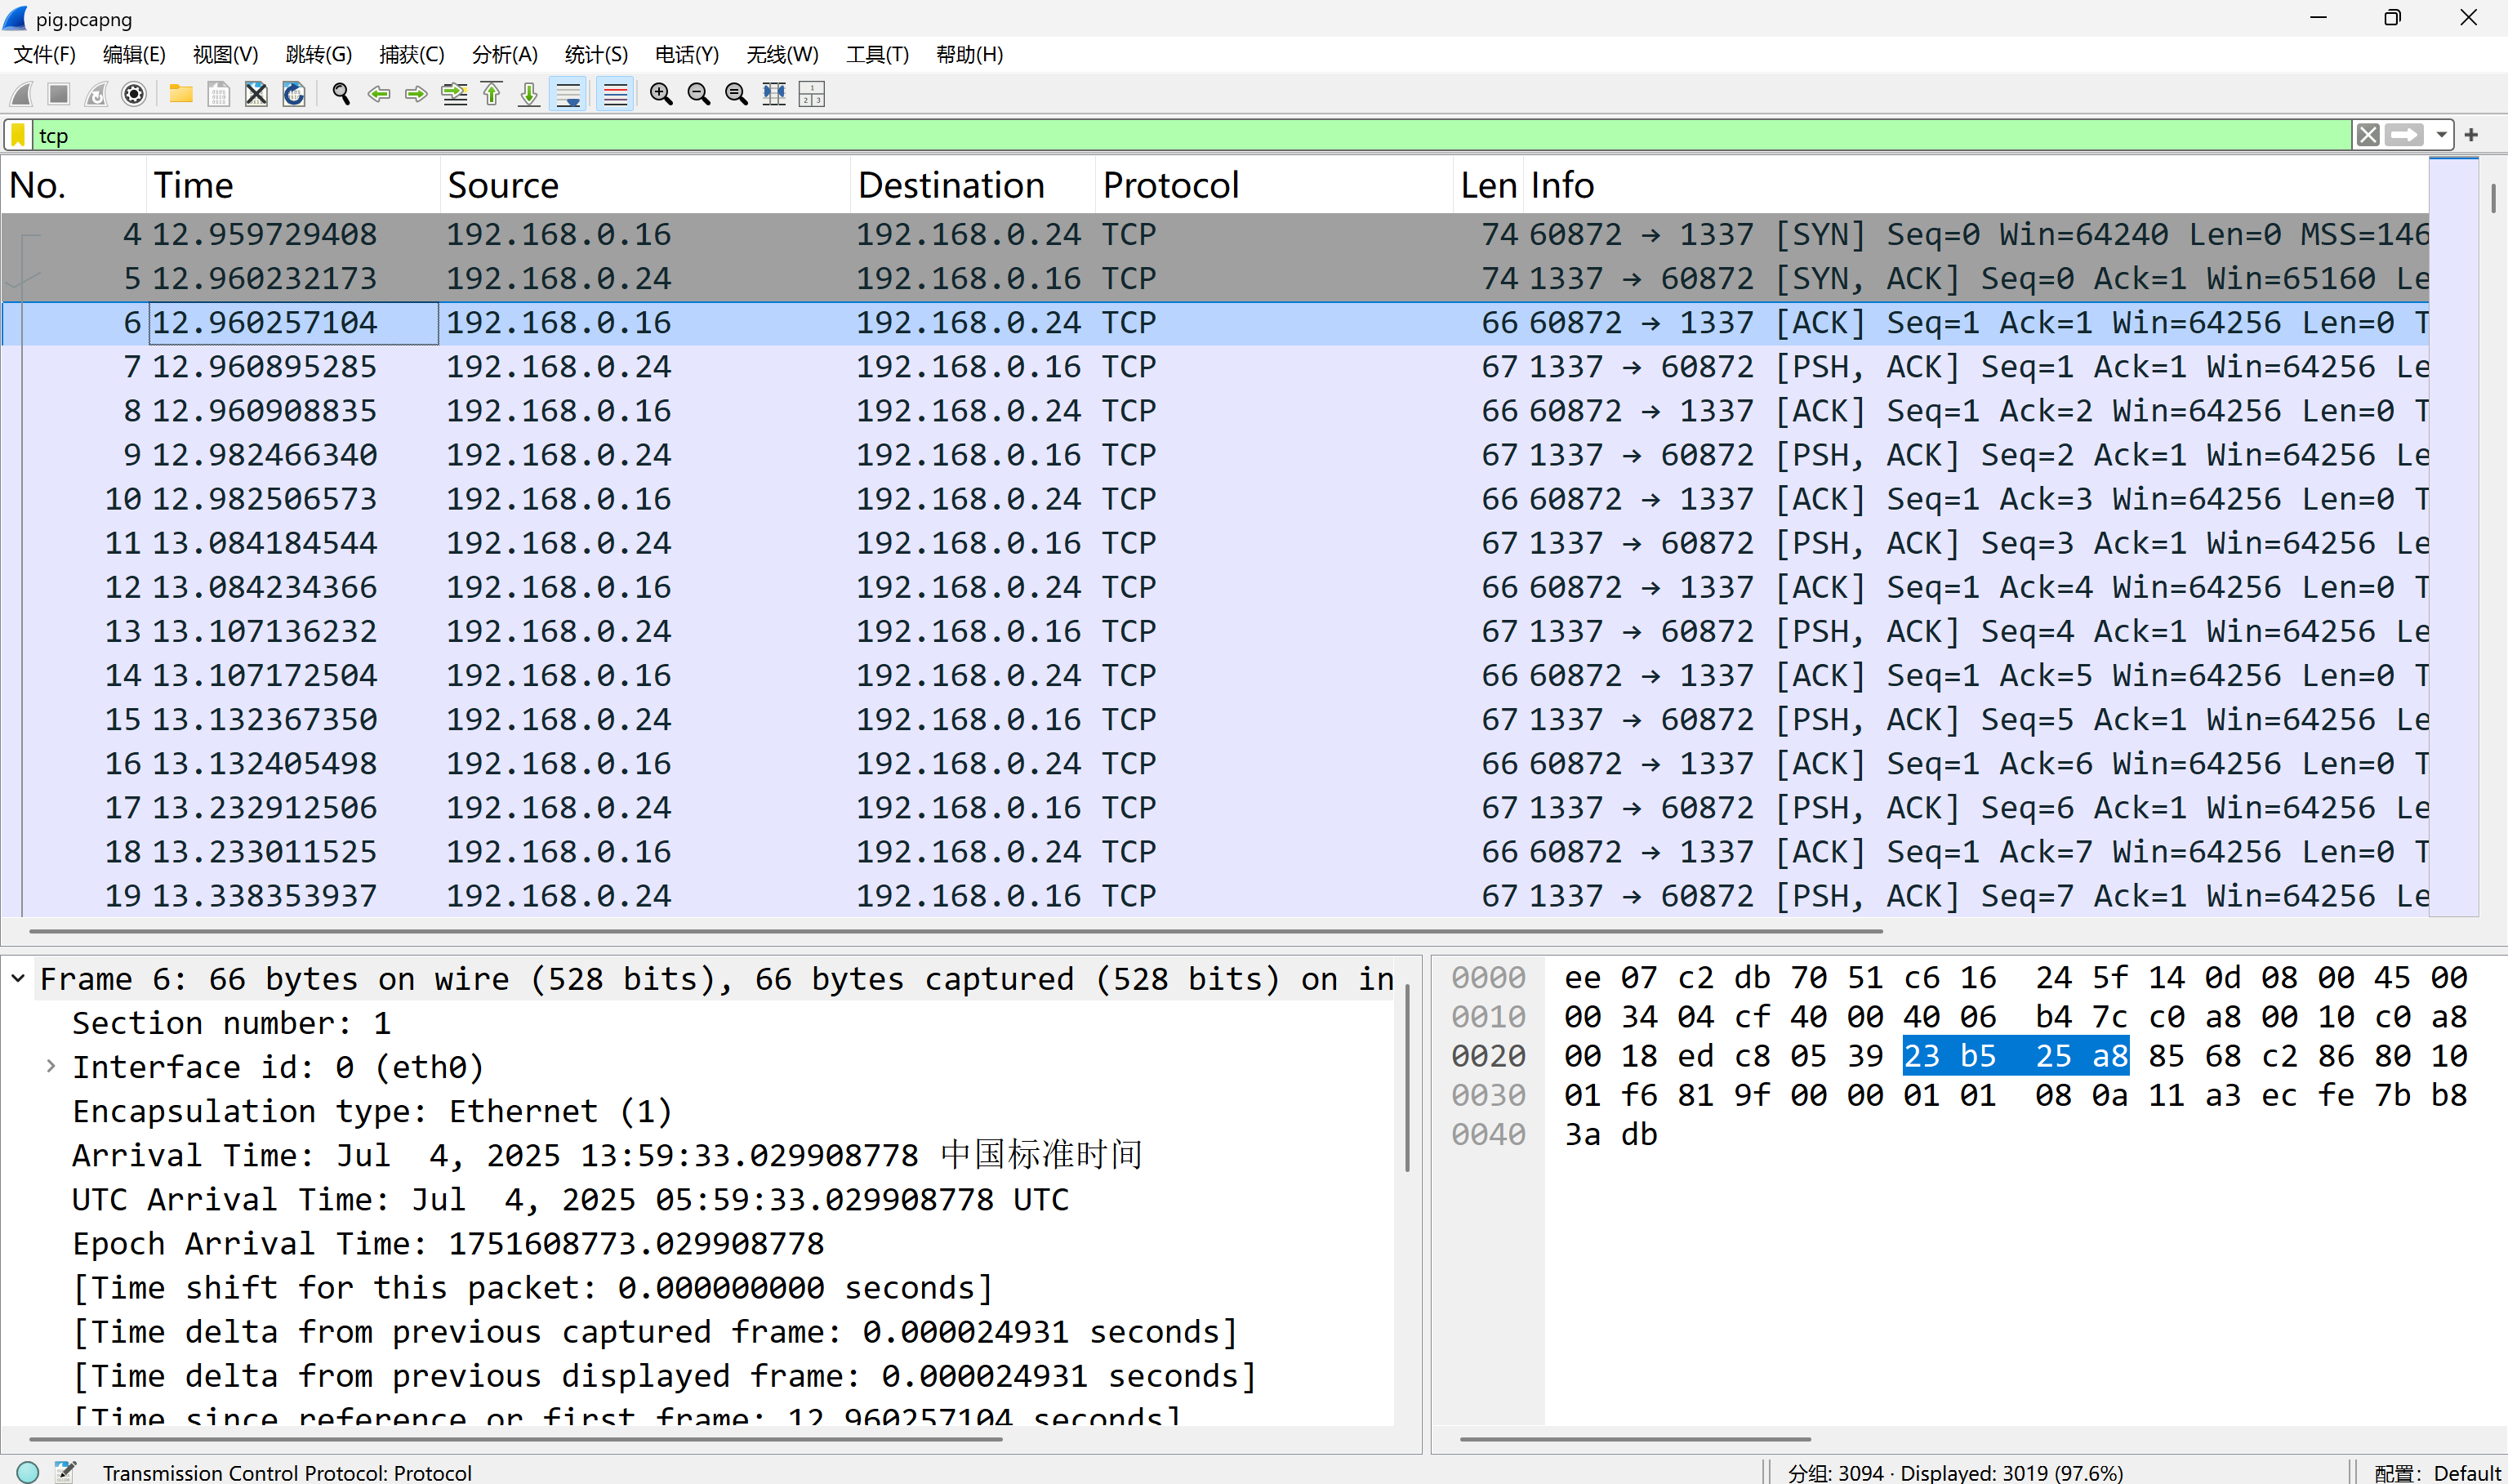
Task: Go back in packet history
Action: [x=379, y=94]
